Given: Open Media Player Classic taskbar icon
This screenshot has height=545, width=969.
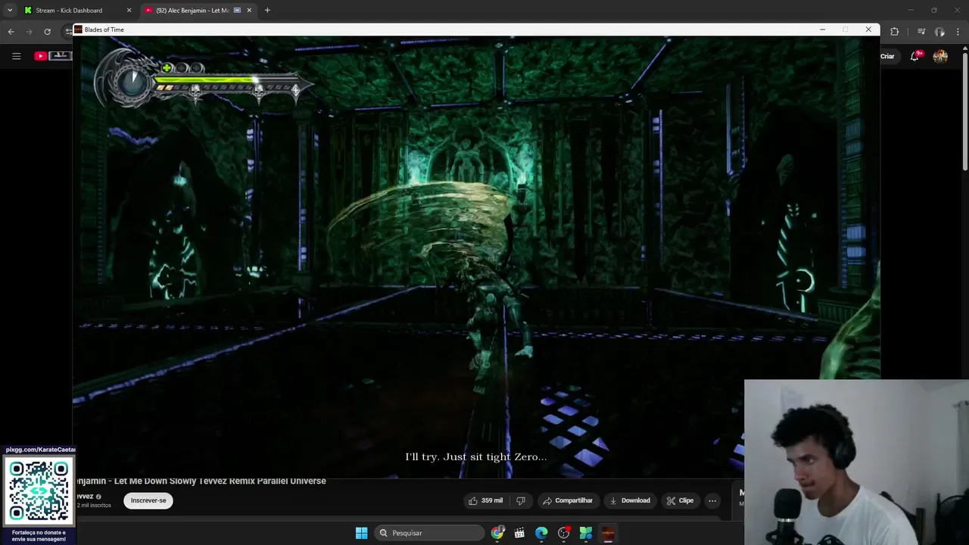Looking at the screenshot, I should tap(519, 533).
